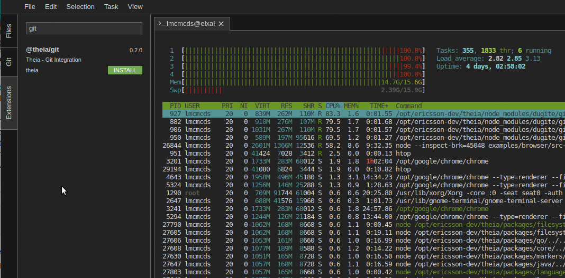
Task: Install the @theia/git extension
Action: [125, 70]
